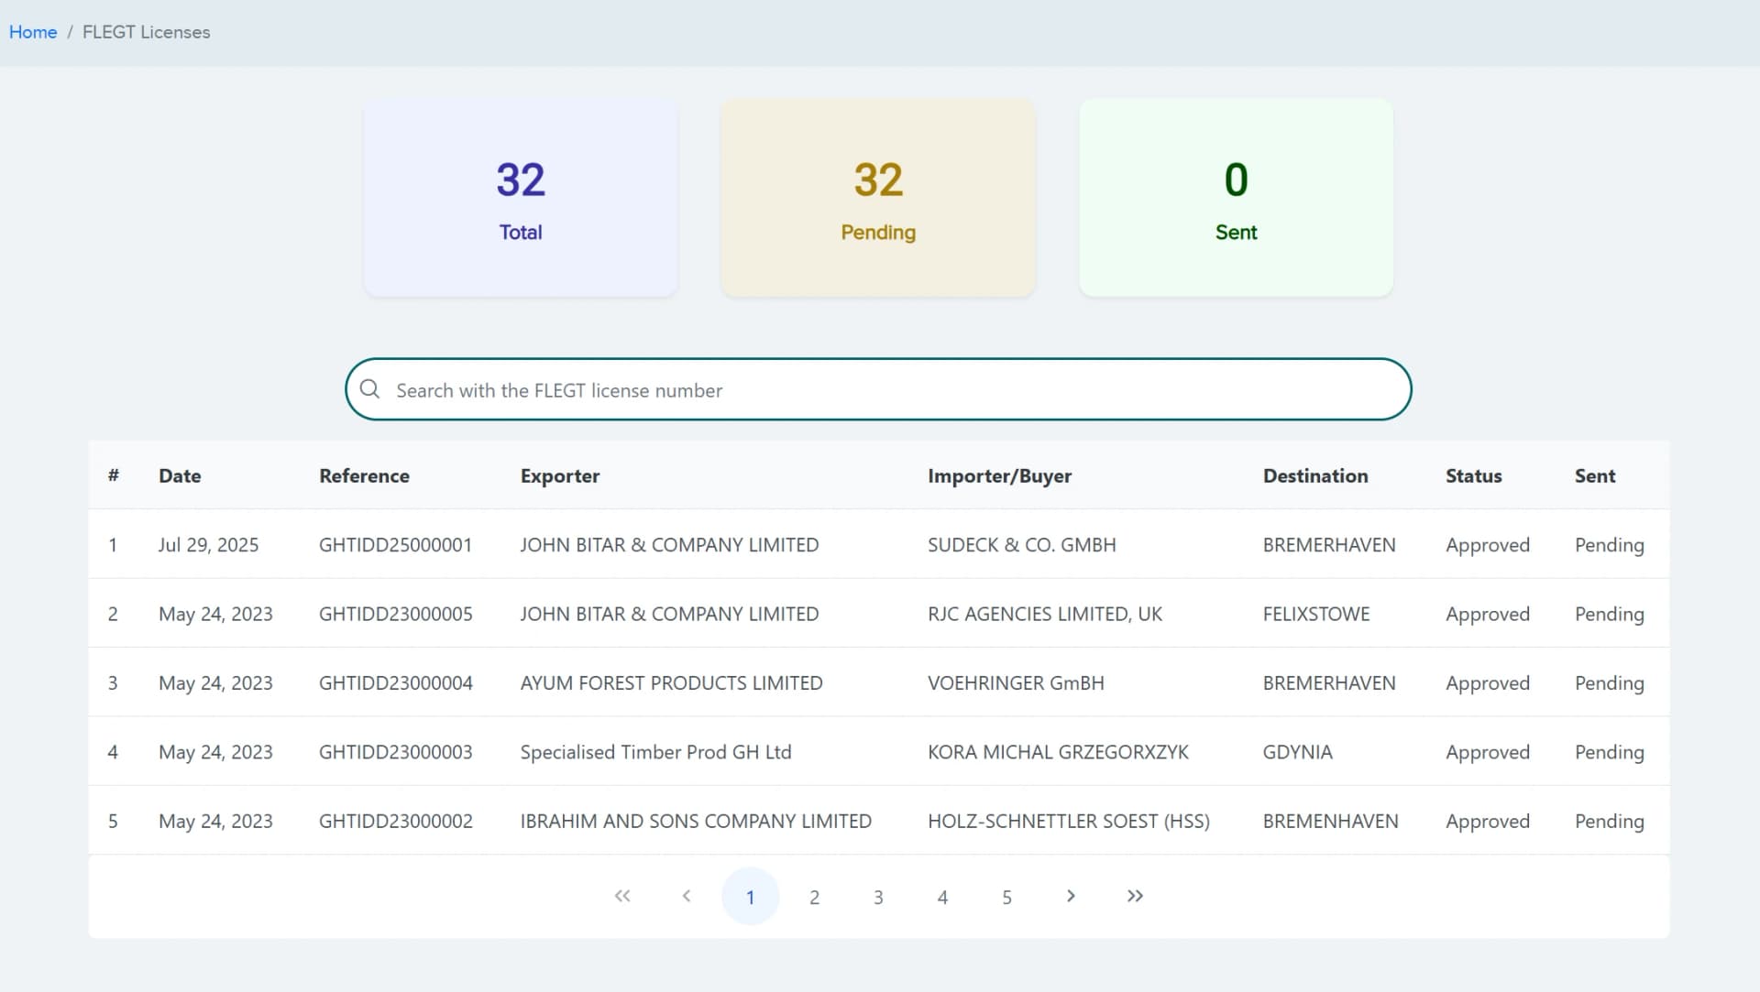Viewport: 1760px width, 992px height.
Task: Click importer VOEHRINGER GmBH
Action: (x=1016, y=683)
